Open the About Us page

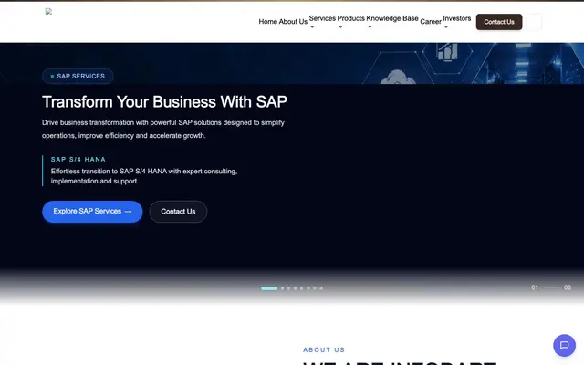(293, 22)
